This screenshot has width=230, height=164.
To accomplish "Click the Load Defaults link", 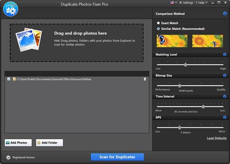I will tap(217, 138).
